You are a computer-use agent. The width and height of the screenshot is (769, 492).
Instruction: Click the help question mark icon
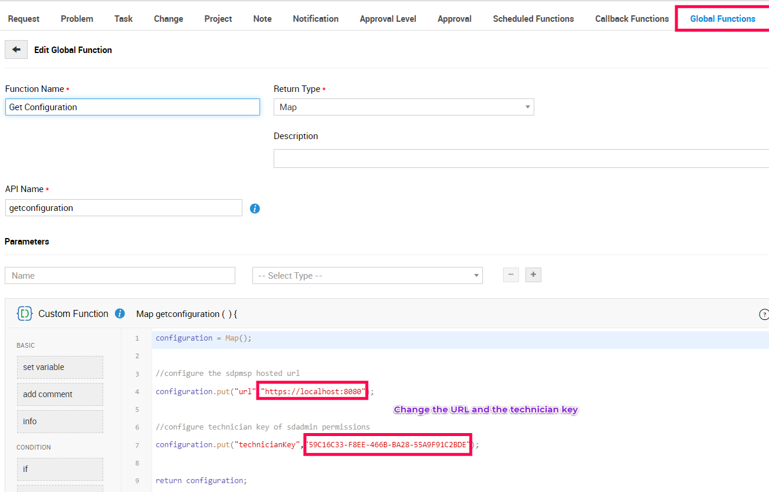click(764, 315)
